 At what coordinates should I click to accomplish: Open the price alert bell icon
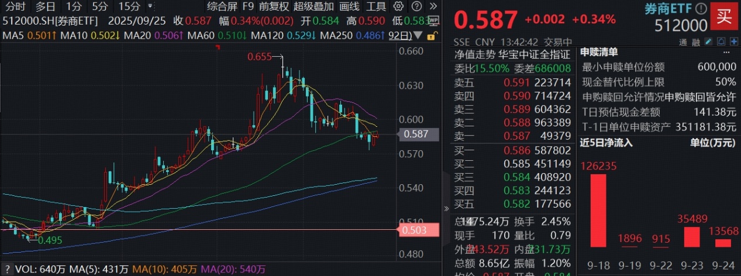[721, 42]
